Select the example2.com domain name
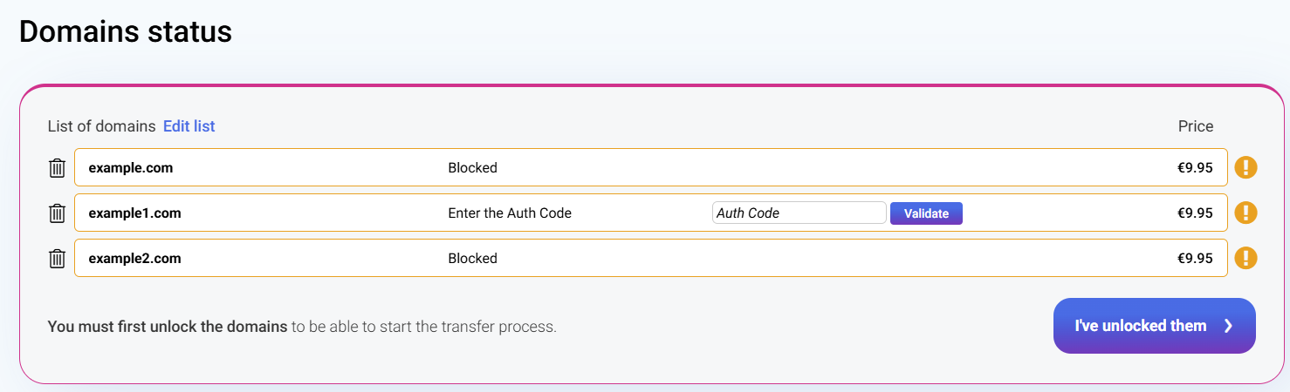This screenshot has width=1290, height=392. pos(134,259)
